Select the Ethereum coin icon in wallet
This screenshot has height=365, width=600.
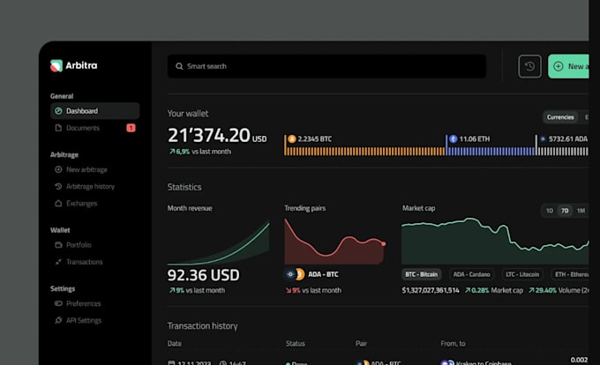453,138
